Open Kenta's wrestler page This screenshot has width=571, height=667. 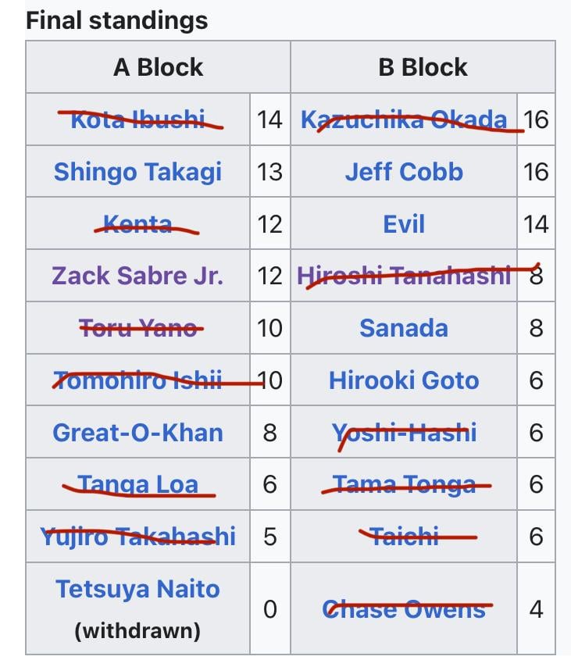pyautogui.click(x=137, y=224)
